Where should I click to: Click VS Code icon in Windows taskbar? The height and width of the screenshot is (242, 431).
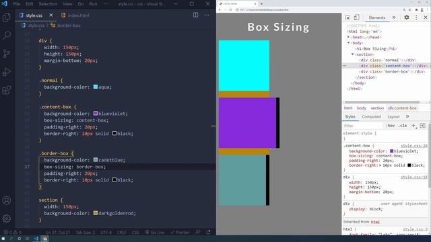click(36, 239)
